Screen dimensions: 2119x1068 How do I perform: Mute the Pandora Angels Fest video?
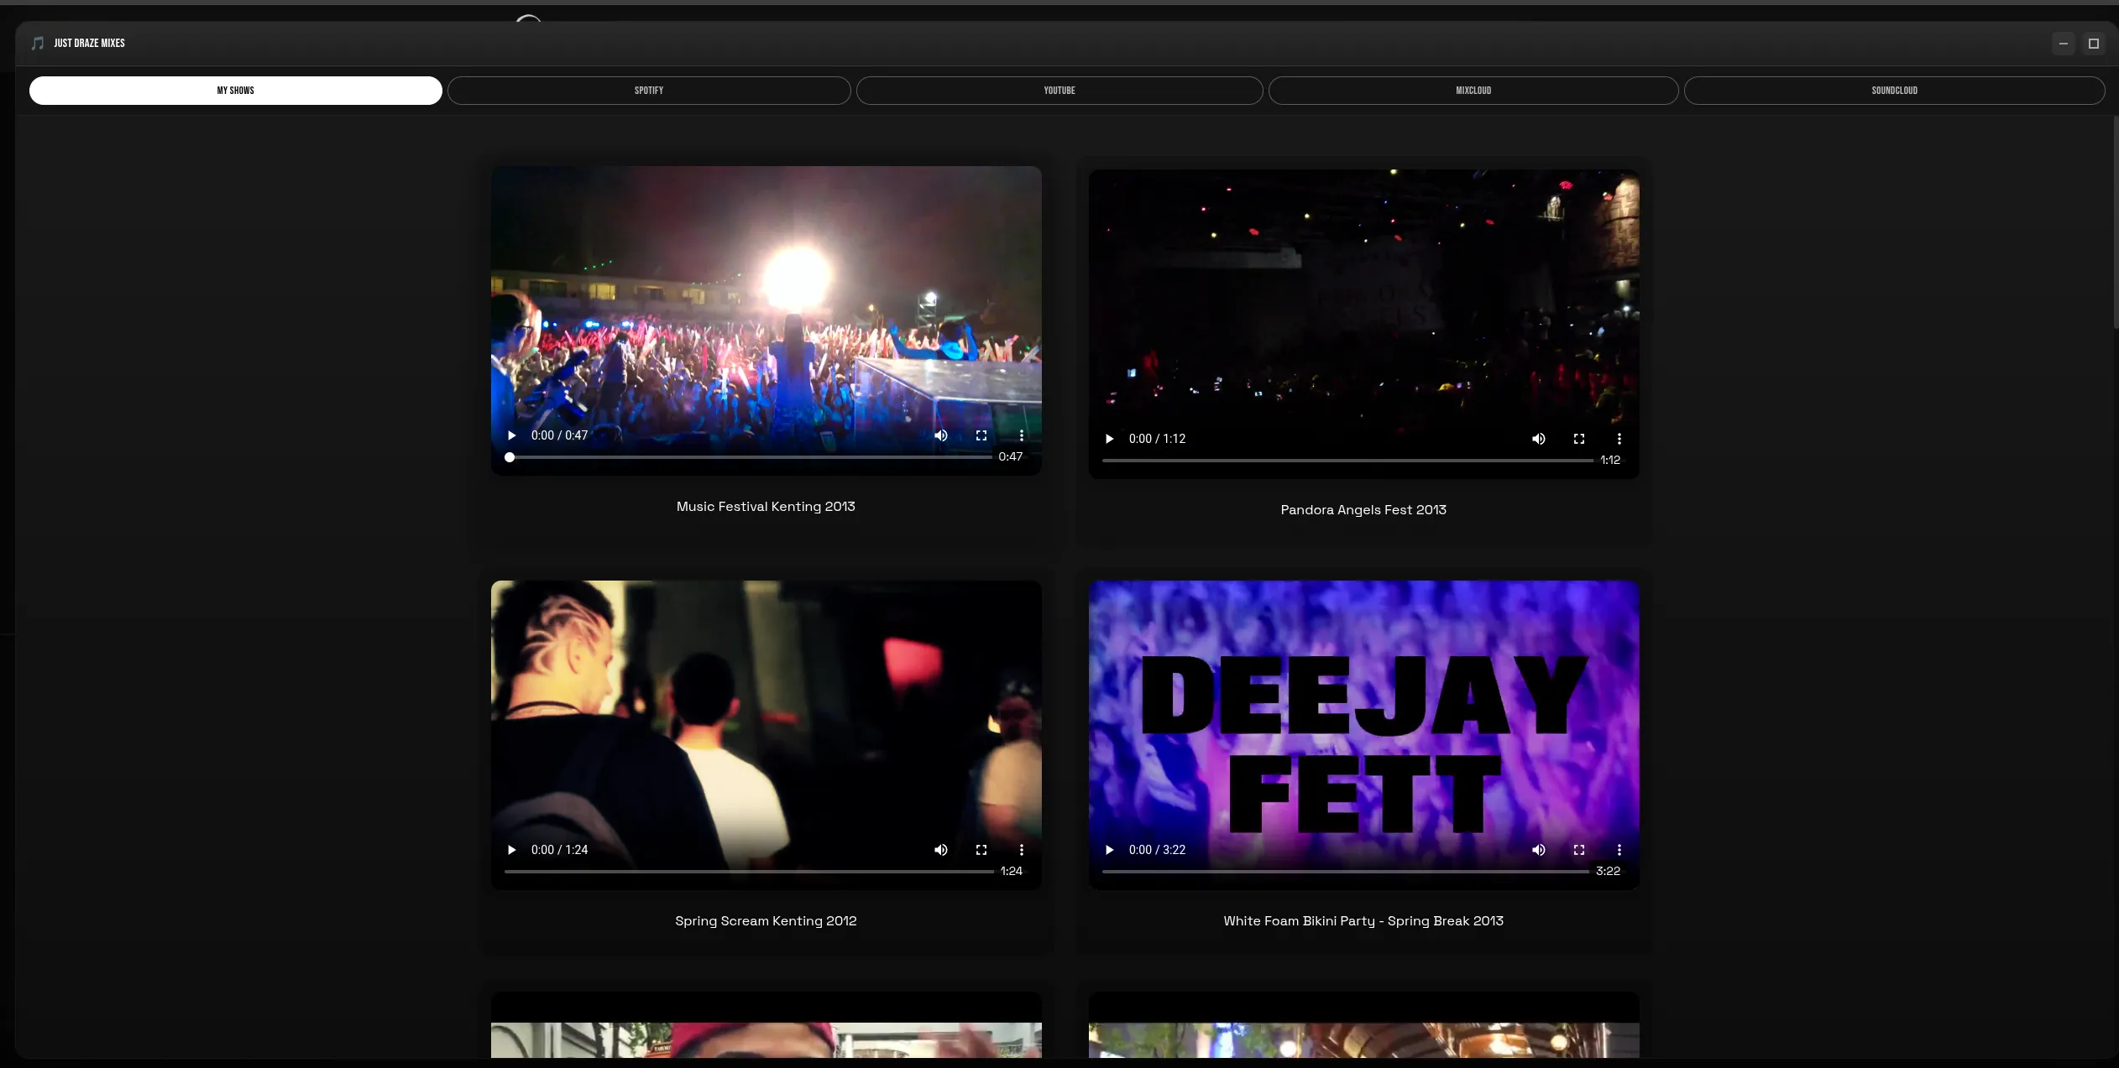click(x=1538, y=439)
